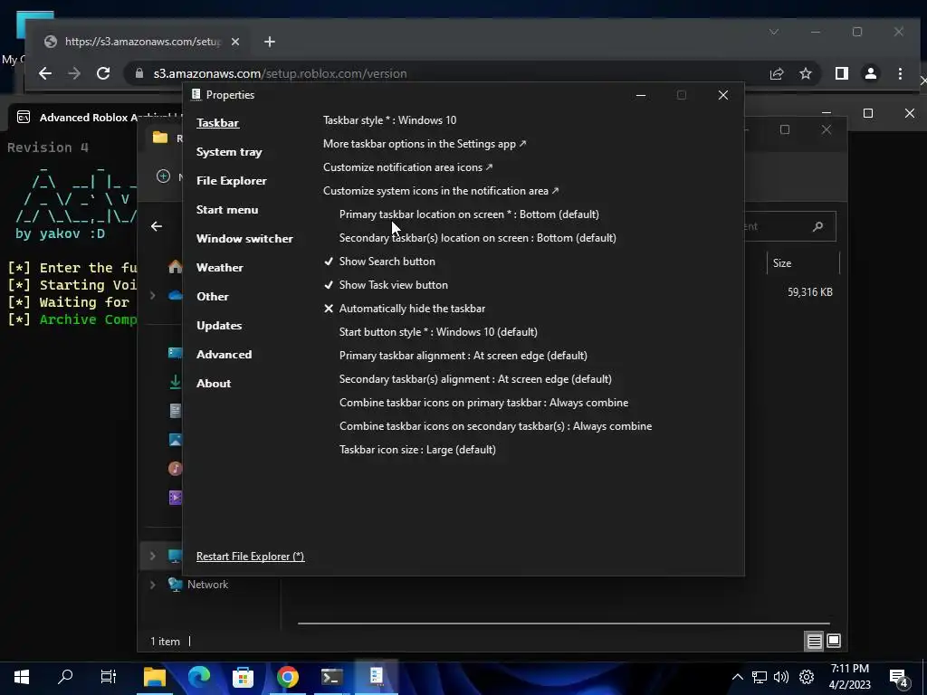Change Start button style setting
This screenshot has width=927, height=695.
(438, 332)
